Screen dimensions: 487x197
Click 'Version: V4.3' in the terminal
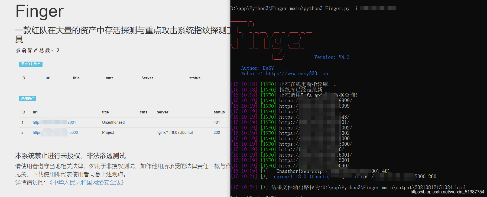click(x=332, y=57)
